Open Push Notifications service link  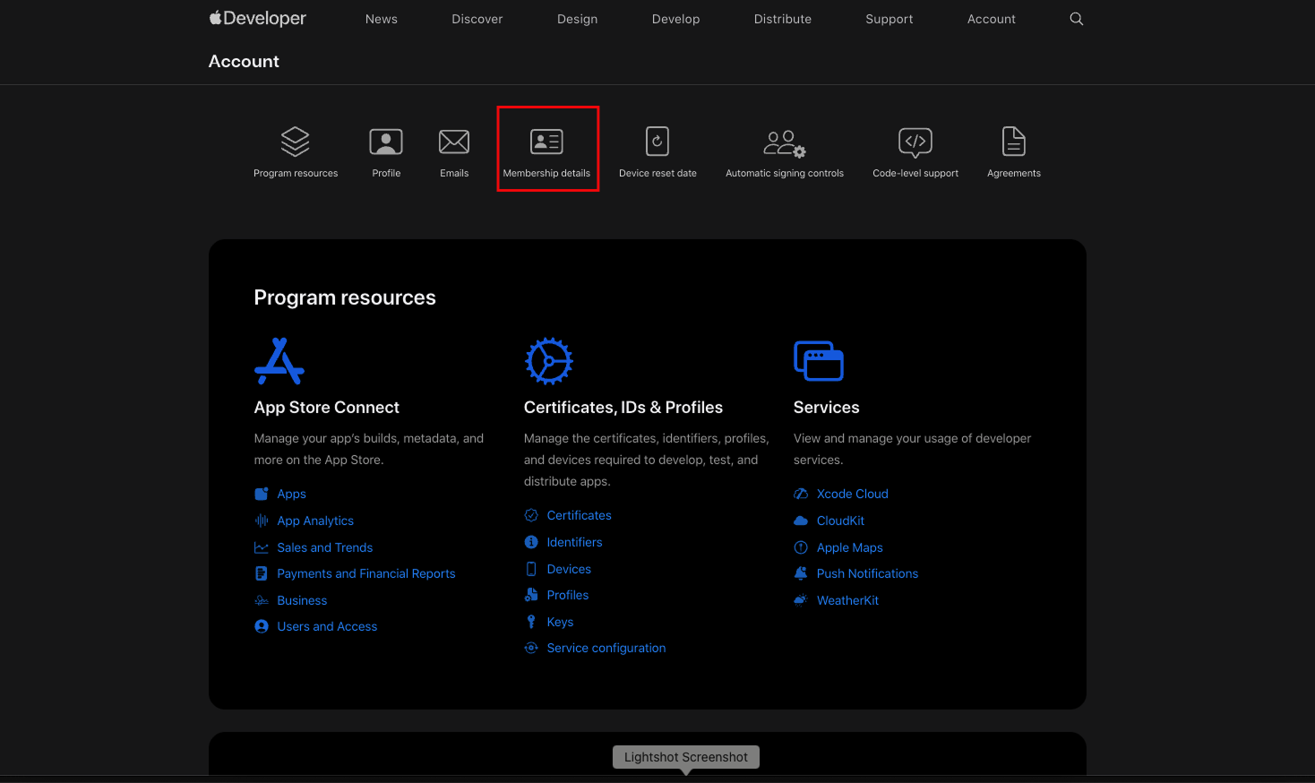pos(867,573)
